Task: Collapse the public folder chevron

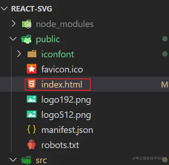Action: coord(13,39)
